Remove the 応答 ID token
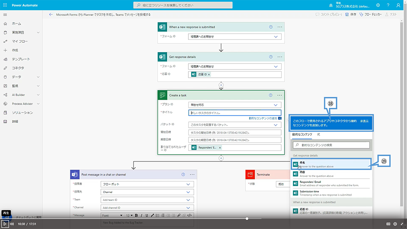Screen dimensions: 407x229 [x=209, y=74]
